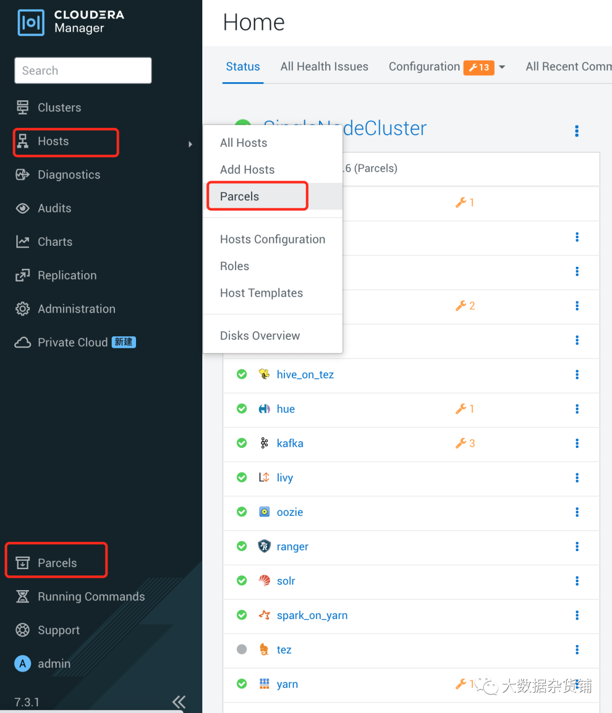The height and width of the screenshot is (713, 612).
Task: Open the hive_on_tez service link
Action: [x=305, y=374]
